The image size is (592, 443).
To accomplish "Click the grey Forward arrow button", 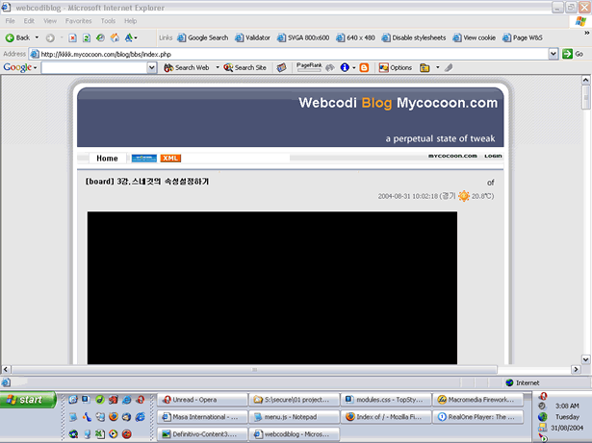I will pos(50,37).
